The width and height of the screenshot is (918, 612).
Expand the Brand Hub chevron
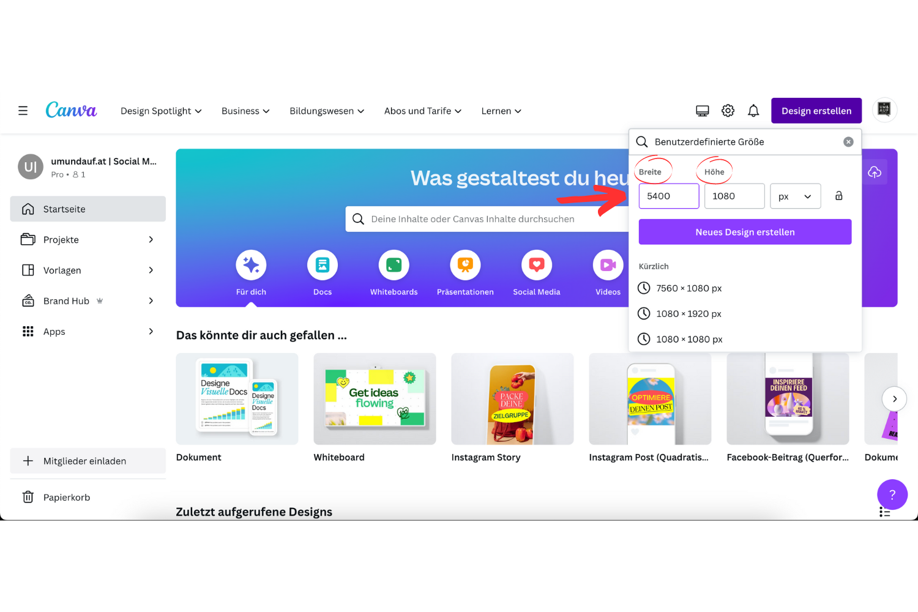[x=151, y=300]
